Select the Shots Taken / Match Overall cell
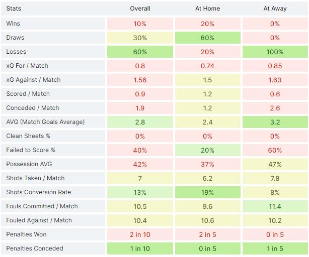309x257 pixels. point(140,178)
